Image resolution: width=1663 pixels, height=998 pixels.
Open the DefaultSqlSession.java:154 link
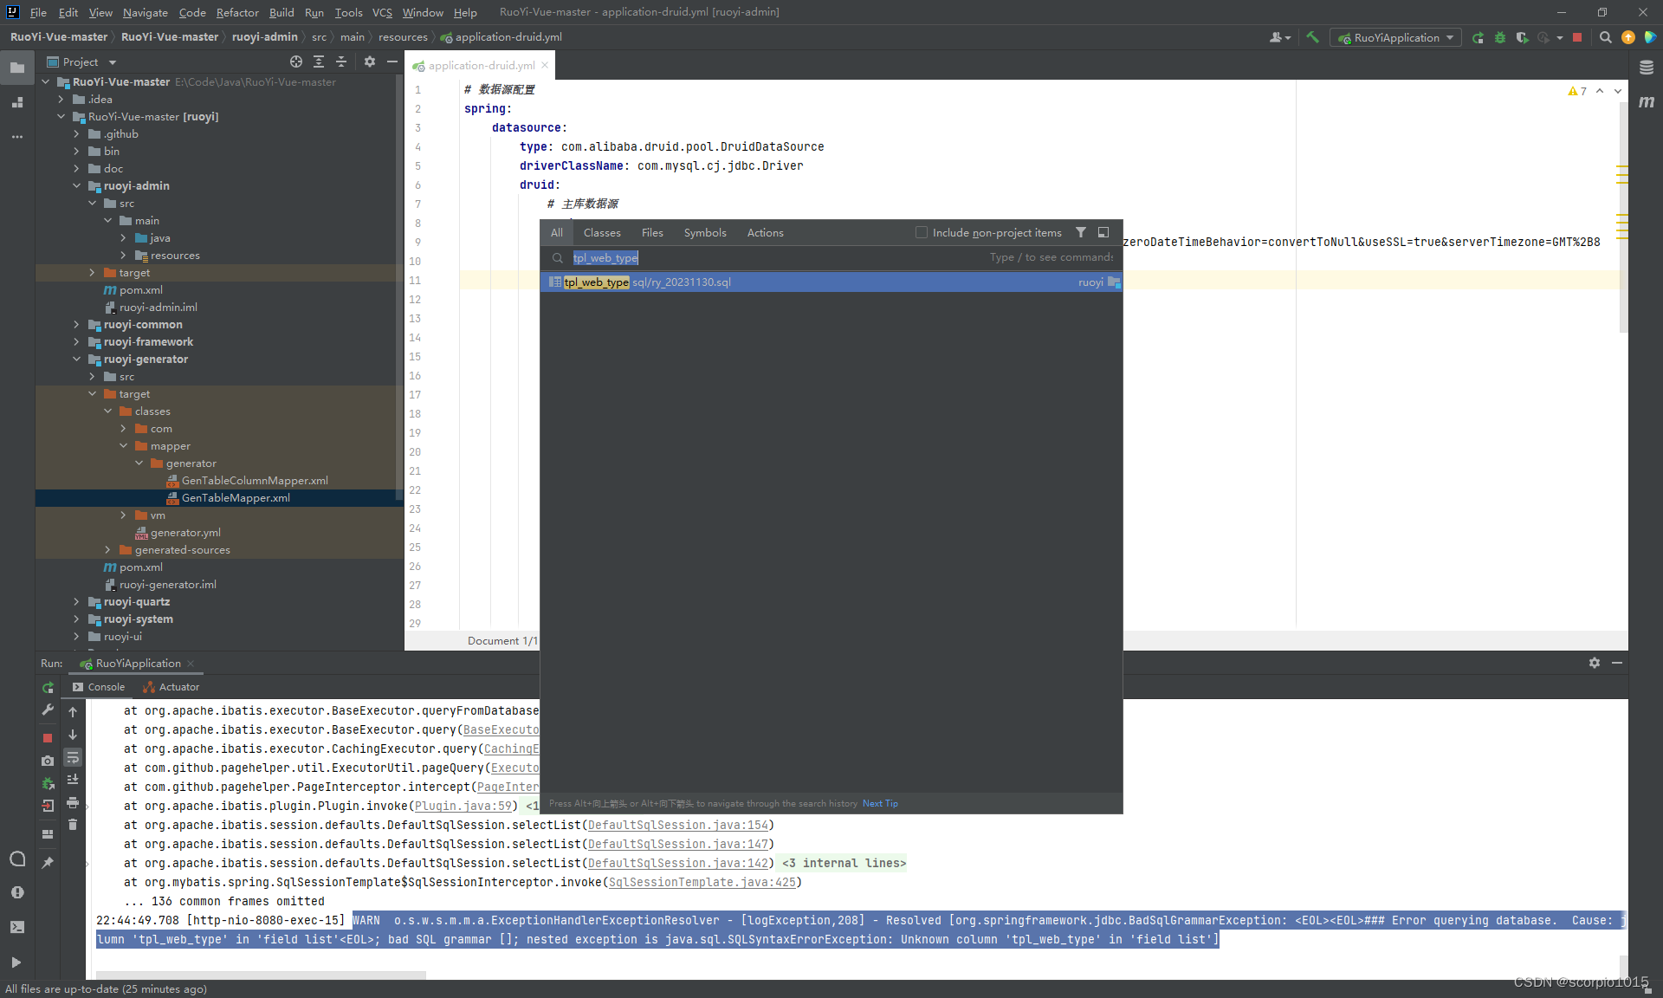(678, 825)
